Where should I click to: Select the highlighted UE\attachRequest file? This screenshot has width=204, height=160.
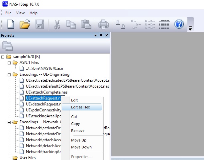(x=43, y=98)
